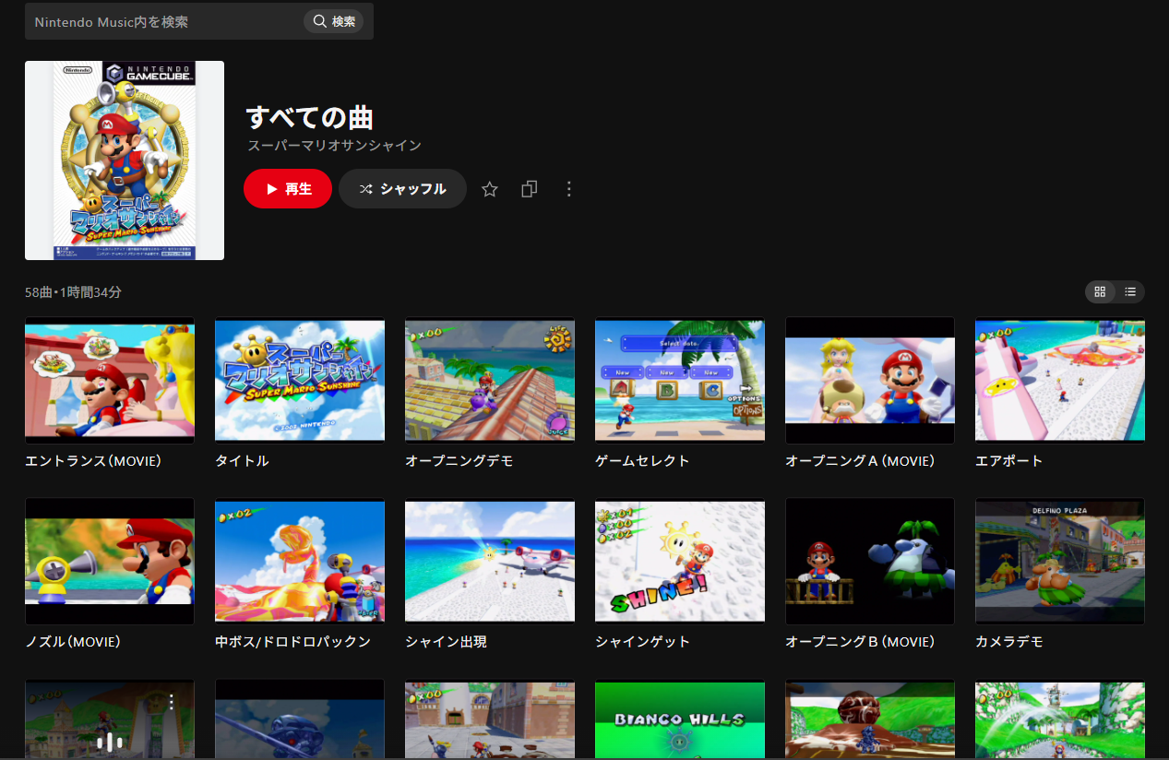This screenshot has height=760, width=1169.
Task: Switch to list view
Action: pos(1130,291)
